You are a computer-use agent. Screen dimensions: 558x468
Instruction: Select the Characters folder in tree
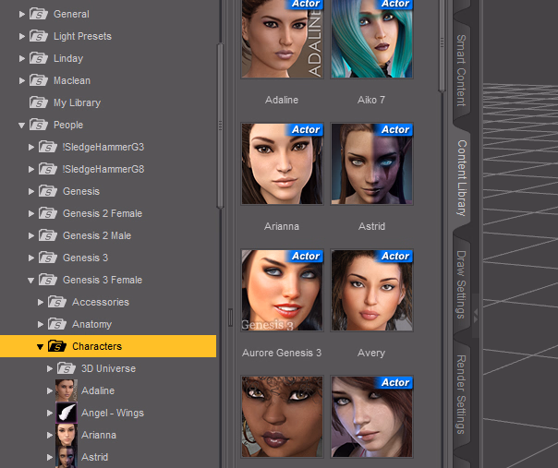[96, 346]
